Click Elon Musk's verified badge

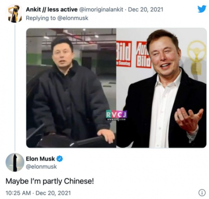click(x=60, y=159)
